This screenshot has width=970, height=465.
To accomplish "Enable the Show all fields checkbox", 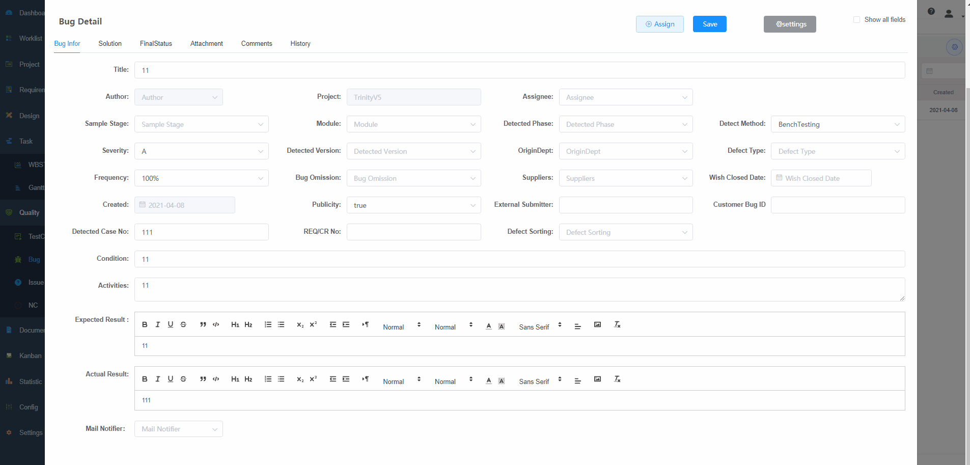I will (x=856, y=19).
